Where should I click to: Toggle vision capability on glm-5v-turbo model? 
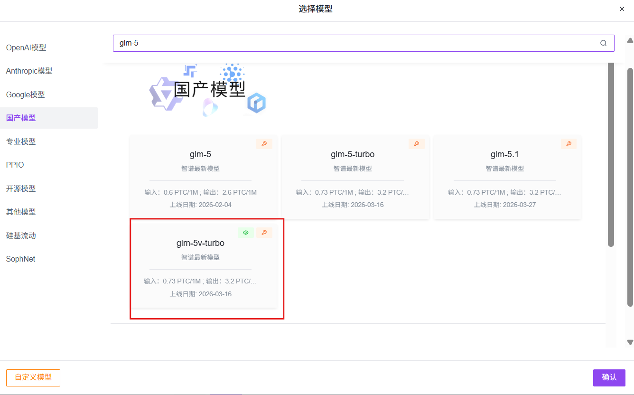tap(245, 232)
